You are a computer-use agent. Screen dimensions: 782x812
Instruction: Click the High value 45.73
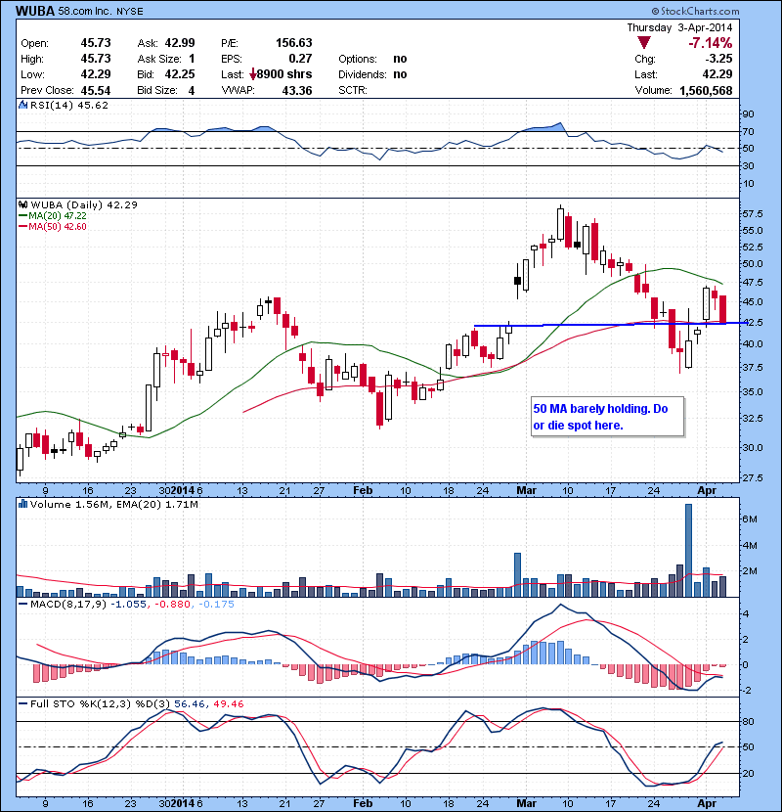click(x=95, y=59)
